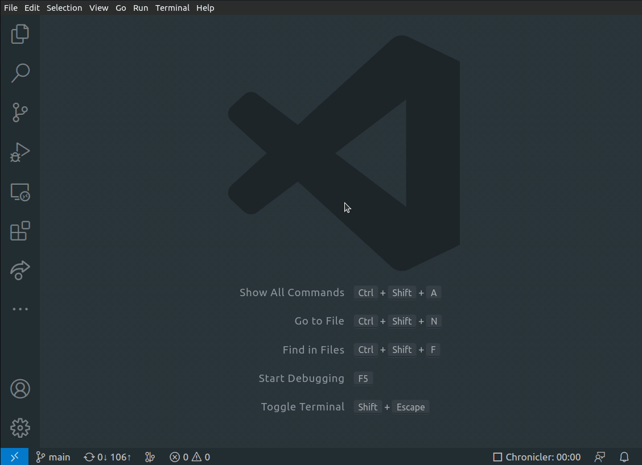Screen dimensions: 642x465
Task: Open the Extensions view icon
Action: click(x=20, y=231)
